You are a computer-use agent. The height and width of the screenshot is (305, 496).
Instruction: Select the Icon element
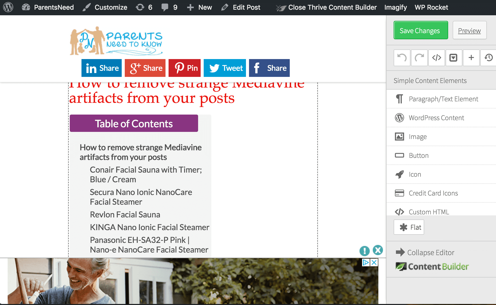[441, 174]
